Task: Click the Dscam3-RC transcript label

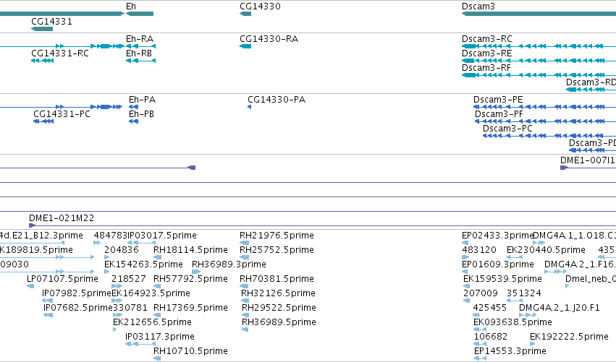Action: coord(486,39)
